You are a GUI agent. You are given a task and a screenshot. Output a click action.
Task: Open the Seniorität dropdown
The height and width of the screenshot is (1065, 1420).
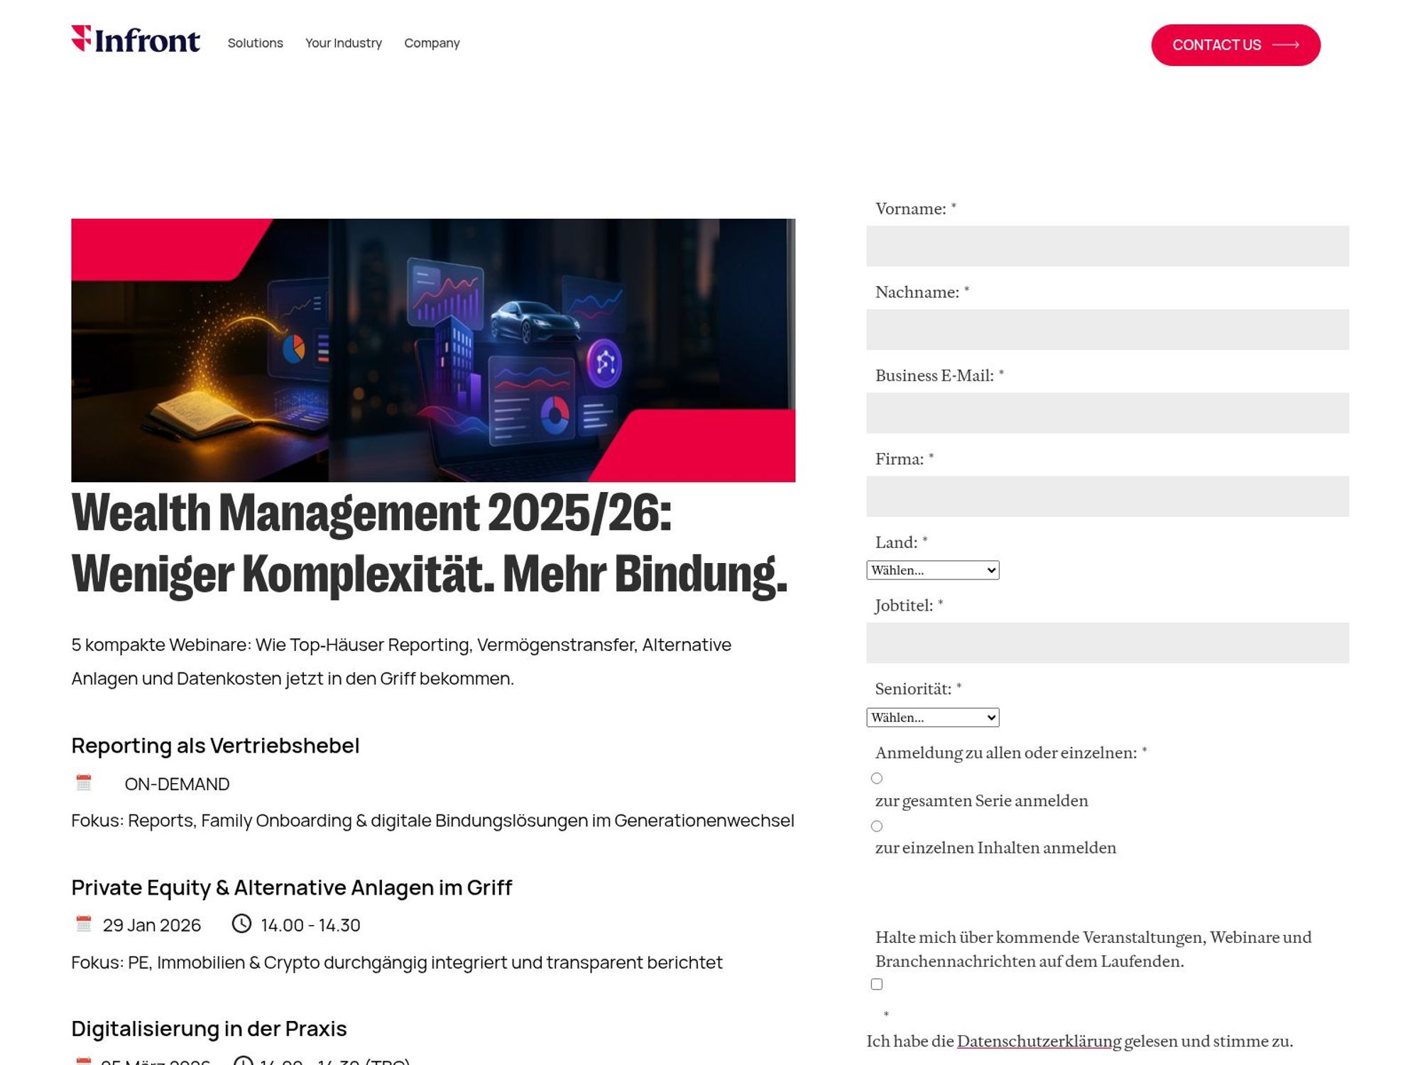(x=932, y=717)
